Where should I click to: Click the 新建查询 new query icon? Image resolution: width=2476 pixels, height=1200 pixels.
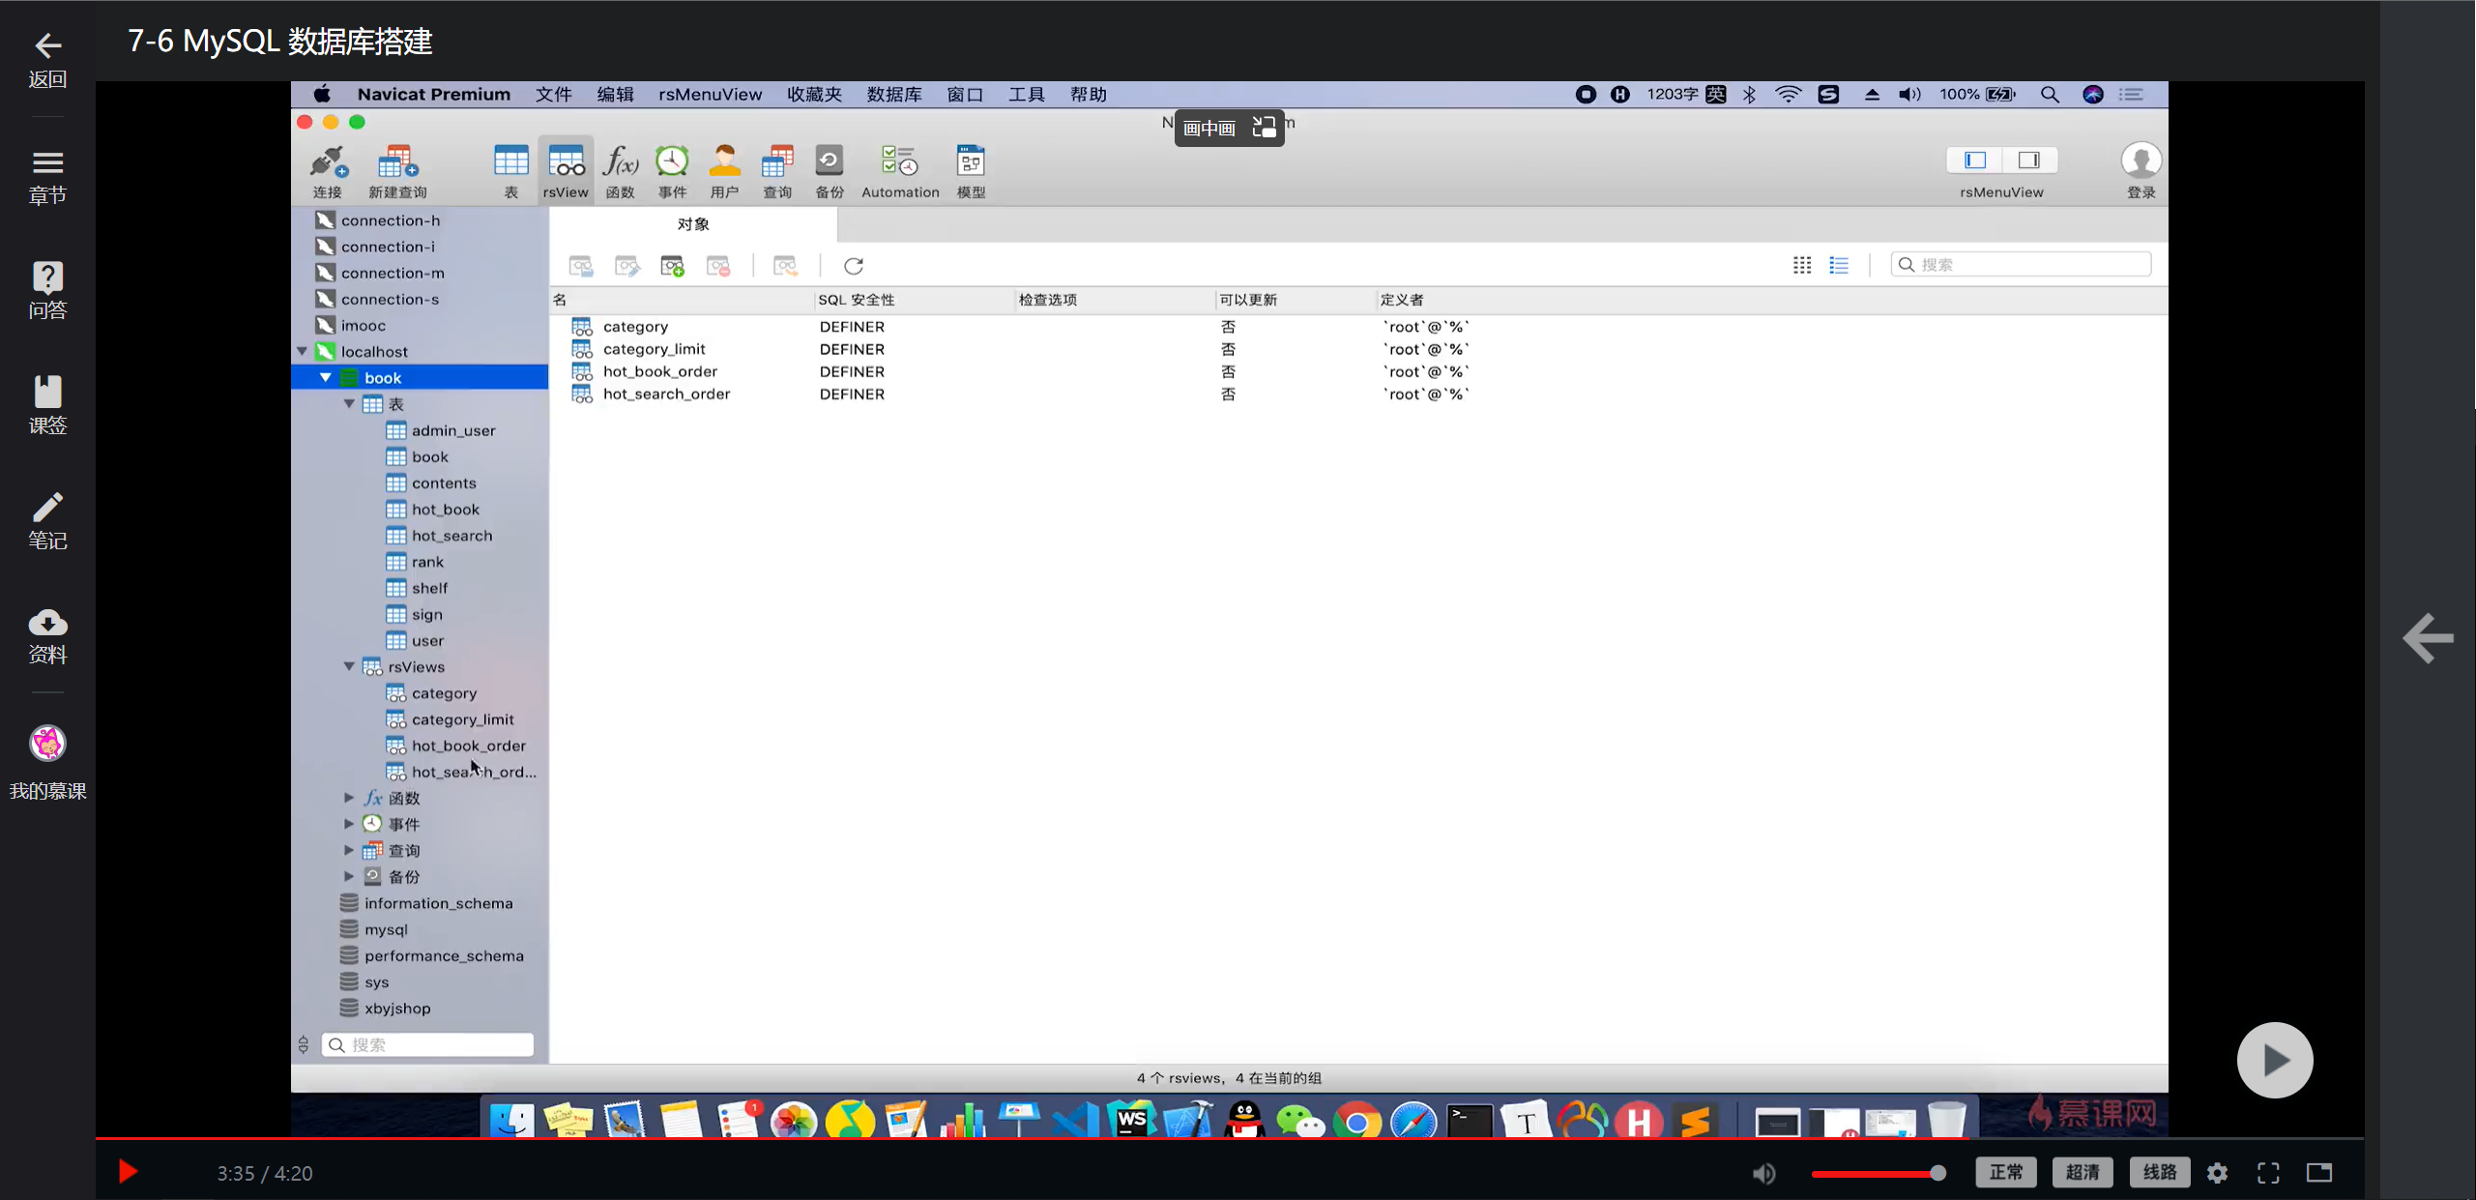pyautogui.click(x=397, y=171)
